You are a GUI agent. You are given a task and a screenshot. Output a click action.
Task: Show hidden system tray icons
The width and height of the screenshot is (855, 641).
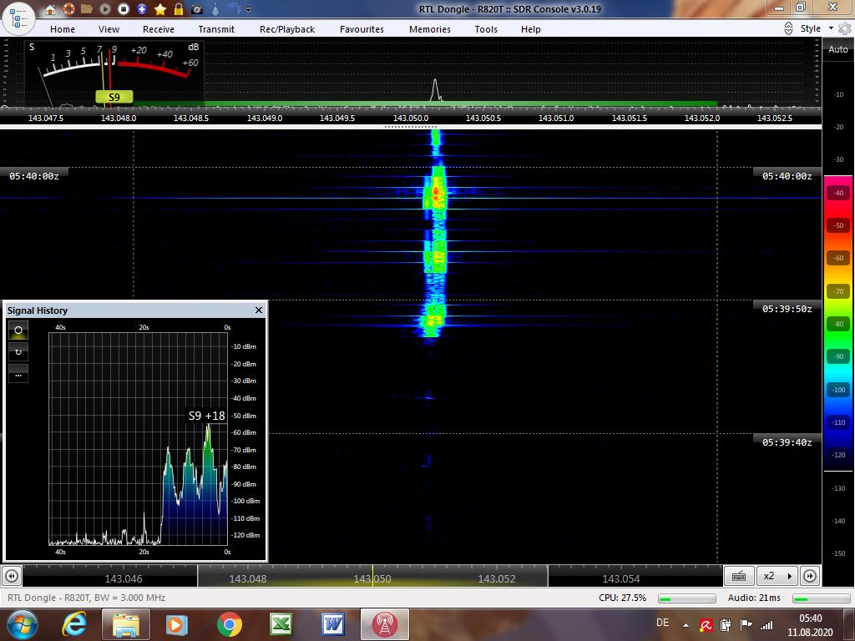click(x=686, y=624)
